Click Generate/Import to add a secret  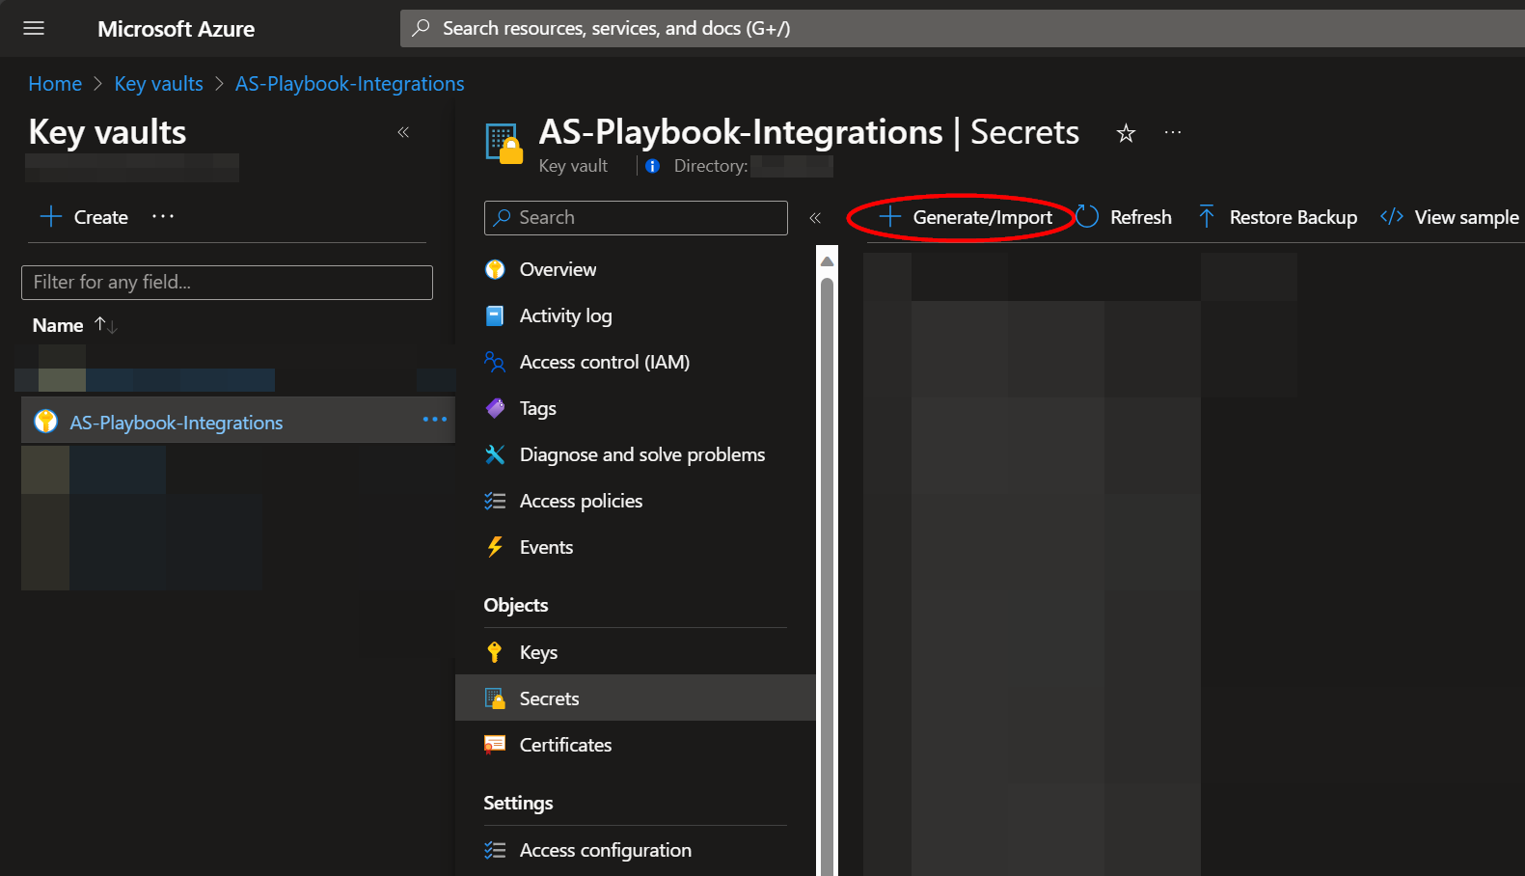coord(966,217)
